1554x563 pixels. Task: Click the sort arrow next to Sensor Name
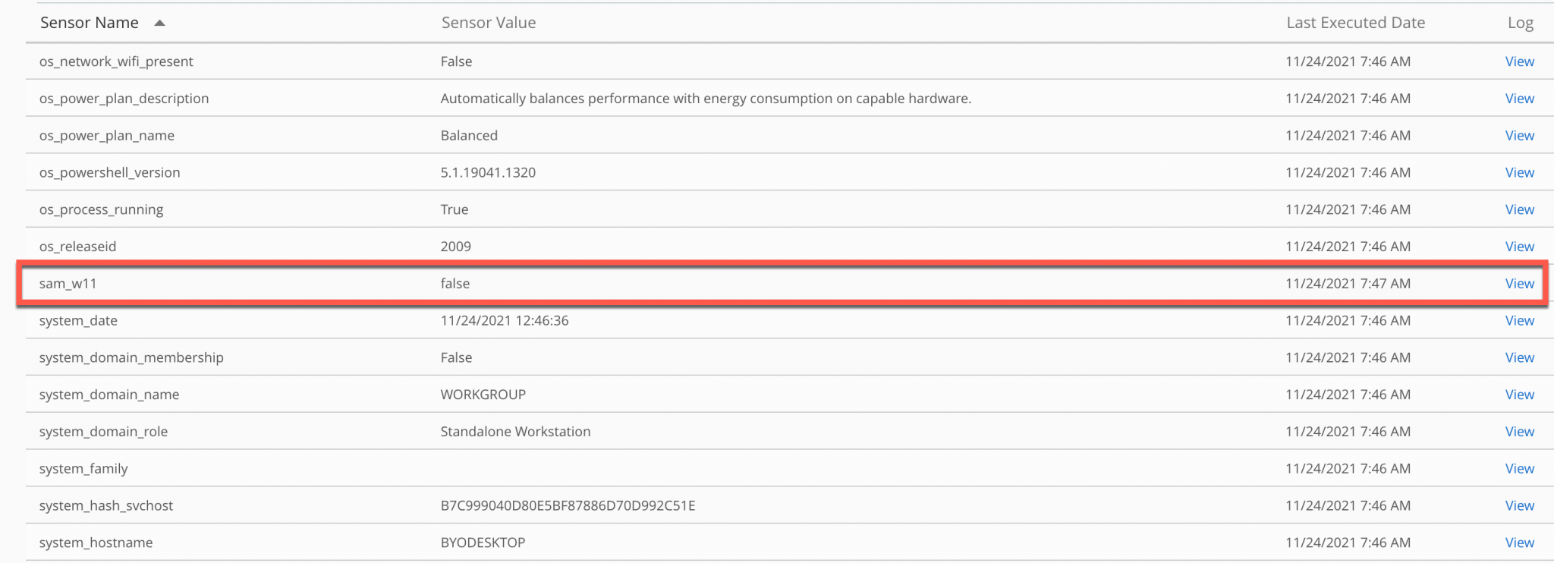(159, 23)
